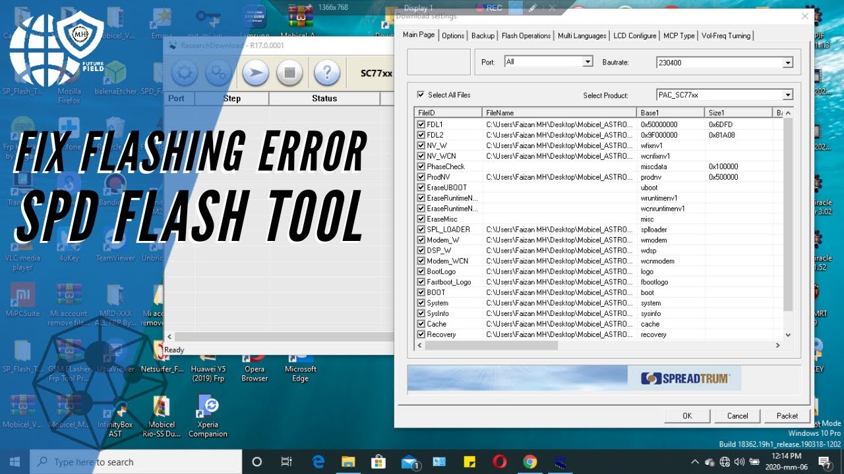844x474 pixels.
Task: Uncheck the FDL2 file checkbox
Action: point(421,135)
